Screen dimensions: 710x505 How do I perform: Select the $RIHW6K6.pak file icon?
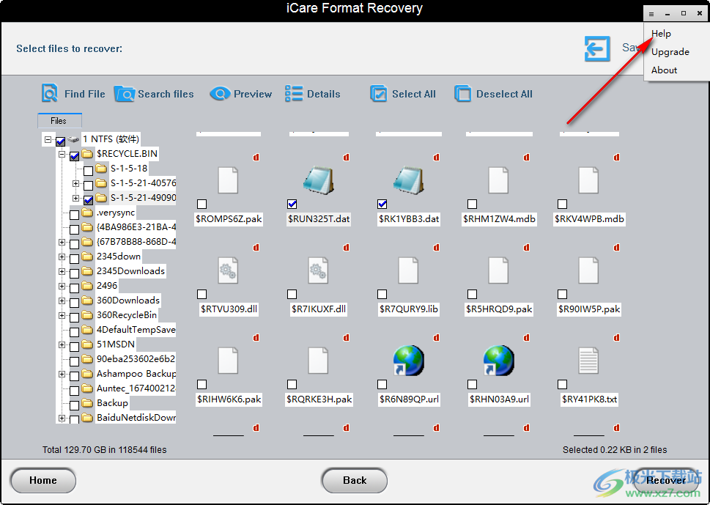[228, 361]
